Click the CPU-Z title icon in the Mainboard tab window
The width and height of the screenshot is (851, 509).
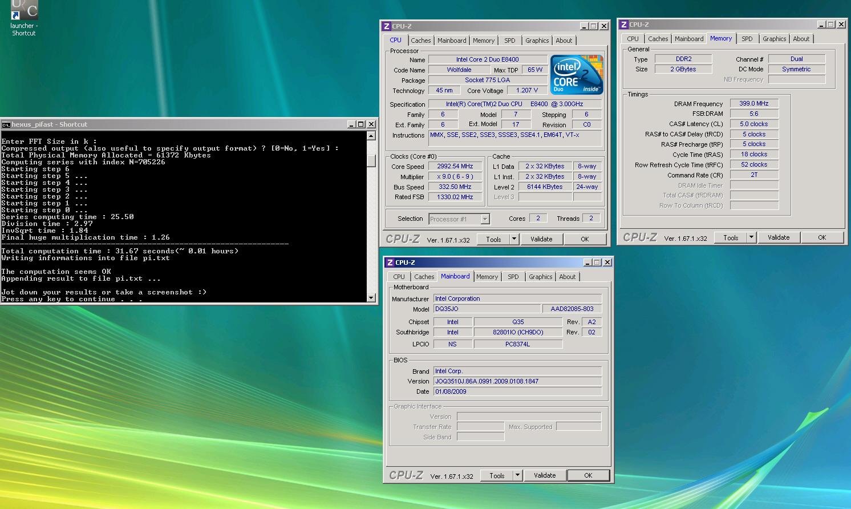(390, 262)
